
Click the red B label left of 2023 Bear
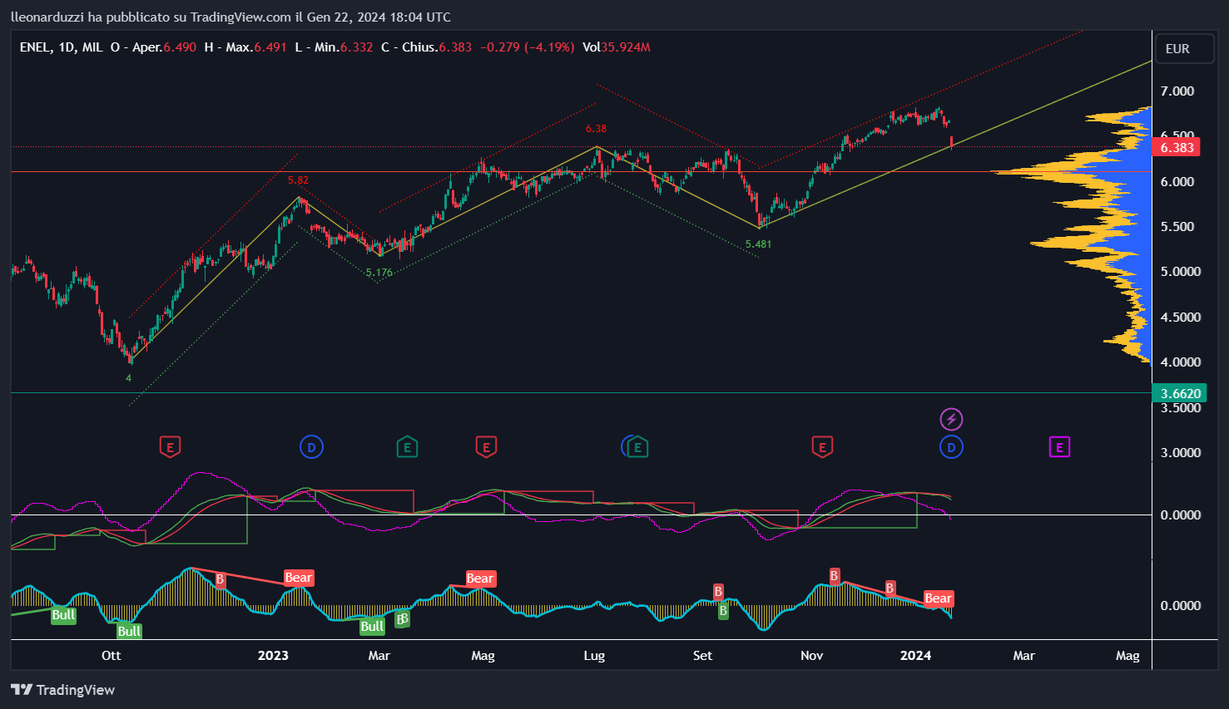pos(221,579)
